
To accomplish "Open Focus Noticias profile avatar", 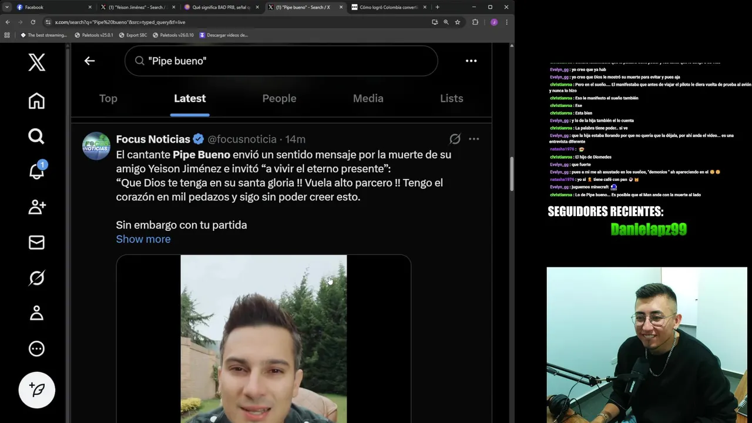I will tap(96, 146).
